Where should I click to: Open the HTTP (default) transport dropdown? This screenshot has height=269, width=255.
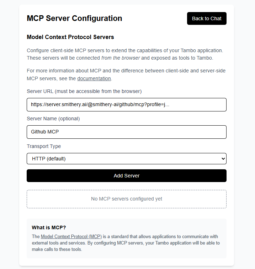(x=126, y=159)
